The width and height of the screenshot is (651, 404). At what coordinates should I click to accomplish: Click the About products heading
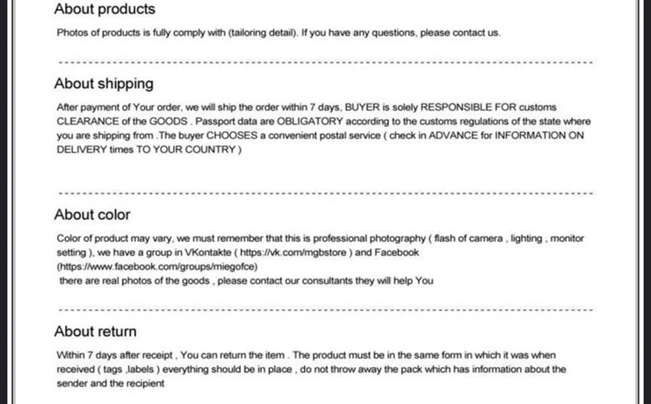(104, 9)
